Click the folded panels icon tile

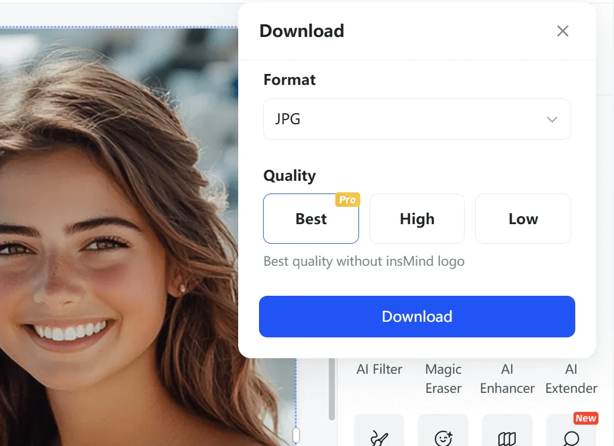(x=507, y=430)
